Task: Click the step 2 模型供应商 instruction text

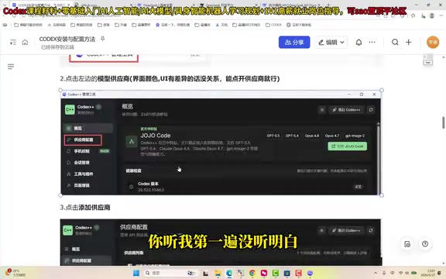Action: click(x=170, y=78)
